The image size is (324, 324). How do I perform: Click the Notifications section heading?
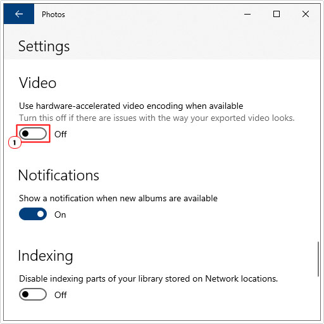tap(59, 175)
